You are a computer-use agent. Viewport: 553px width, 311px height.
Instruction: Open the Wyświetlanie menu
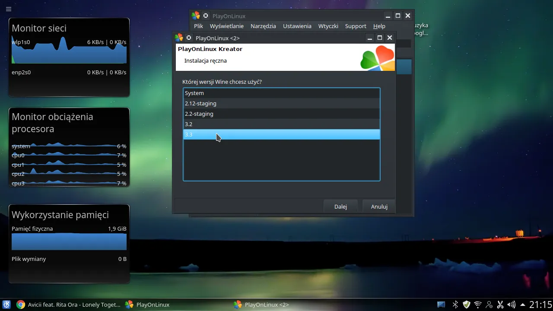(x=227, y=26)
